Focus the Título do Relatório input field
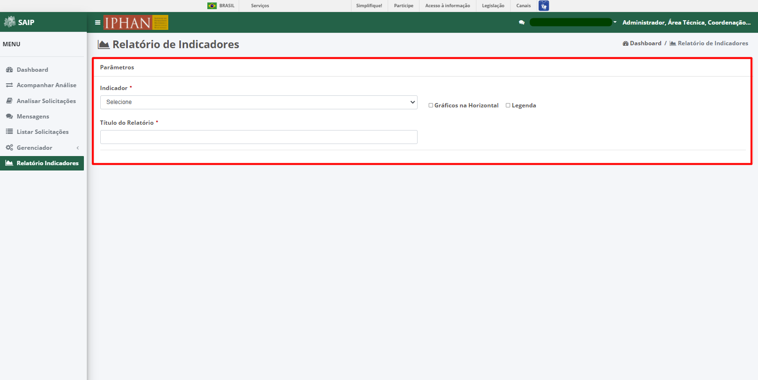 coord(258,137)
